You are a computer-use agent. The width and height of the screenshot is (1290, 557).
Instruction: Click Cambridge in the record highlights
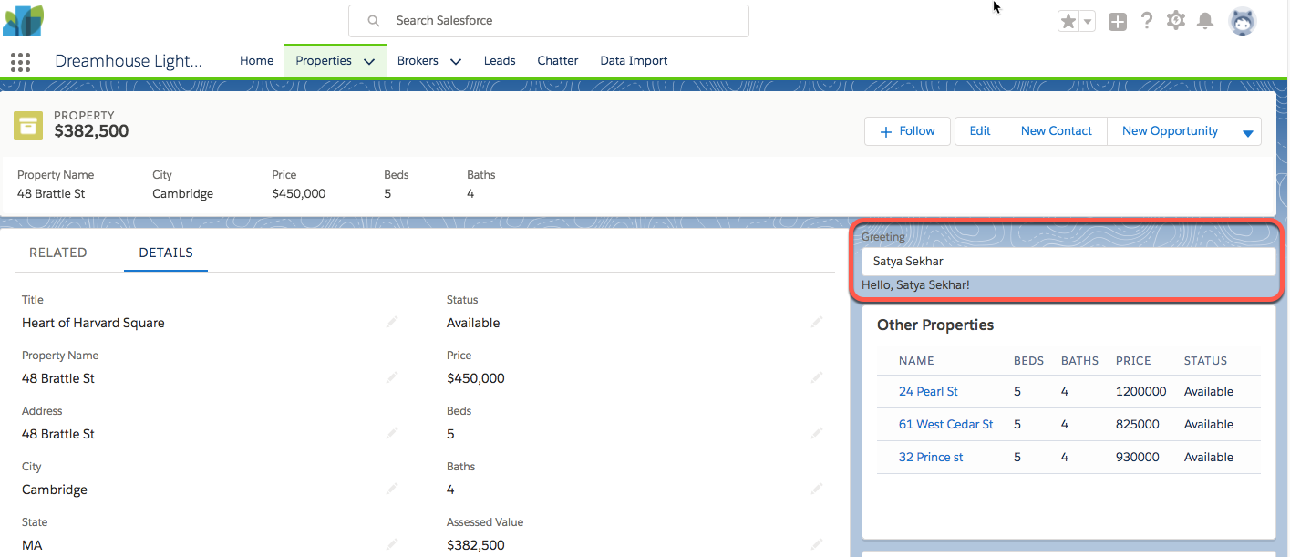[182, 193]
